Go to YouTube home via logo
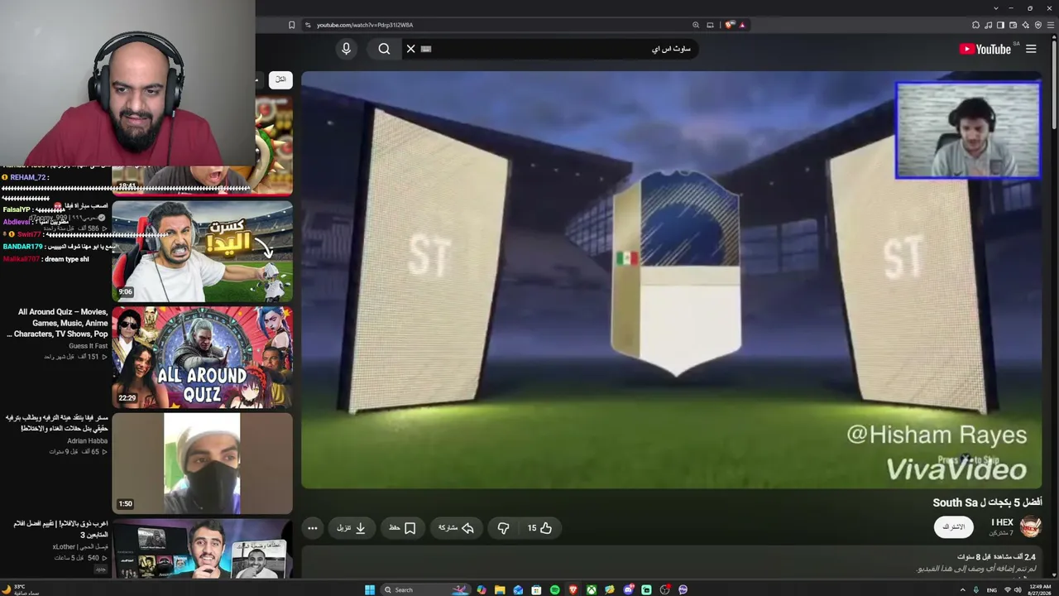 click(985, 49)
